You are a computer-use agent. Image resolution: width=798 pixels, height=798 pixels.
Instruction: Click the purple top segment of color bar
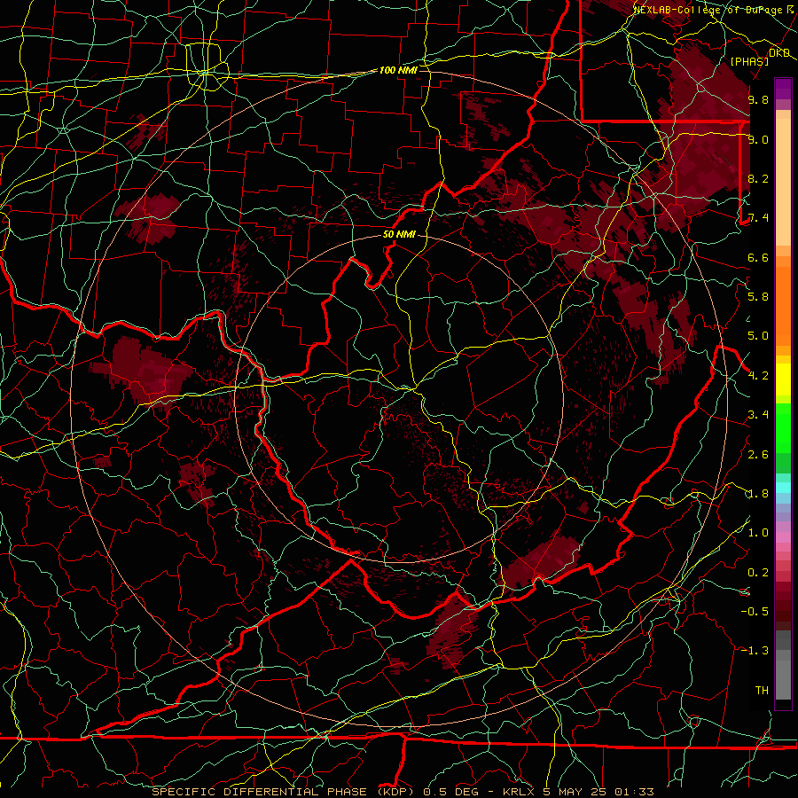click(x=783, y=89)
